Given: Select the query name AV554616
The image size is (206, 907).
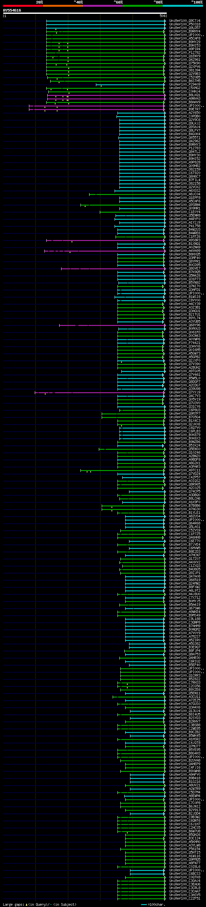Looking at the screenshot, I should tap(12, 10).
